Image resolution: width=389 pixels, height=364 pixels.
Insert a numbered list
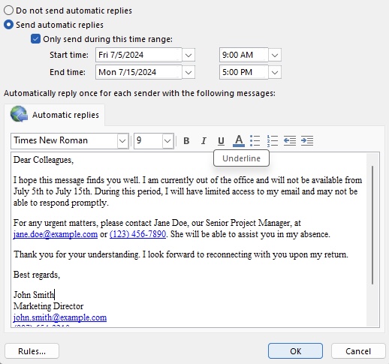273,141
